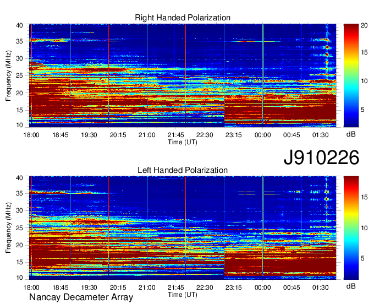Click the "Right Handed Polarization" plot title

tap(183, 18)
